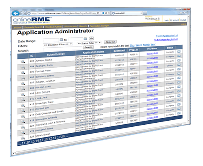The height and width of the screenshot is (166, 203).
Task: Open magnifier icon for application 421
Action: pos(23,127)
